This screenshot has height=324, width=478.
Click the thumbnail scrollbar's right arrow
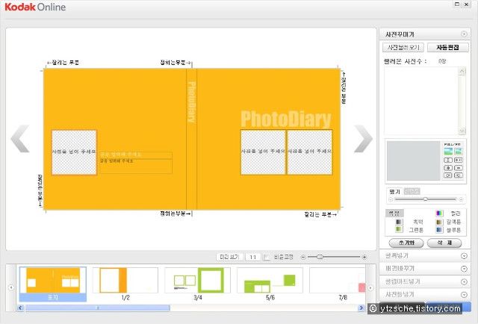[361, 308]
